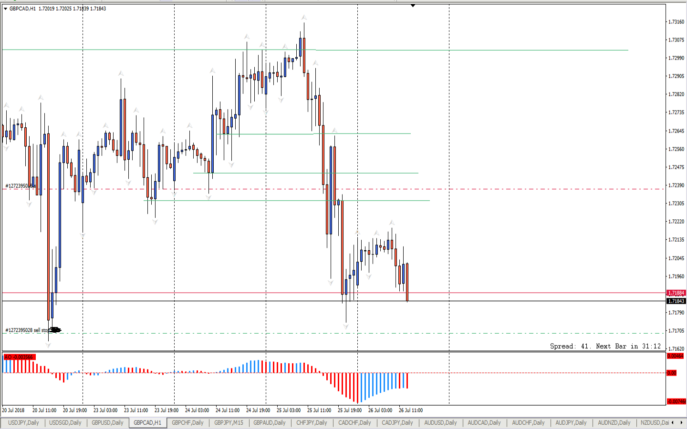
Task: Select AUDCHF,Daily tab
Action: click(528, 423)
